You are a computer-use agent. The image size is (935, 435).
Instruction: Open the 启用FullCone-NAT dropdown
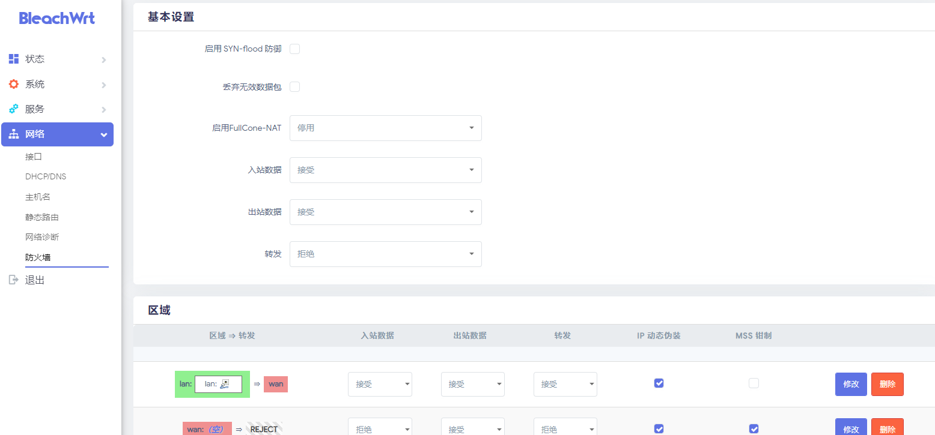point(385,128)
